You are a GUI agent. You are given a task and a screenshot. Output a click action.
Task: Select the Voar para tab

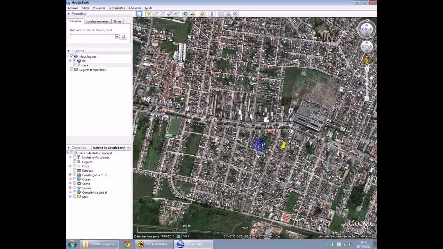tap(75, 21)
